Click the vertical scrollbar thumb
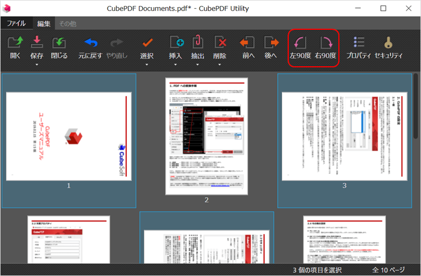The height and width of the screenshot is (276, 421). [416, 106]
